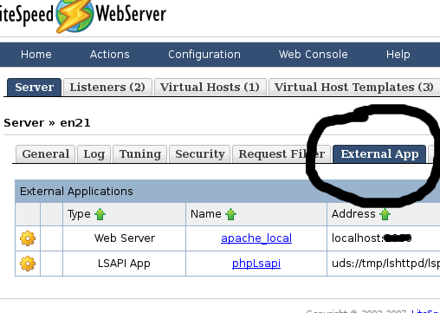Sort by Address using green arrow
This screenshot has height=313, width=440.
coord(385,214)
